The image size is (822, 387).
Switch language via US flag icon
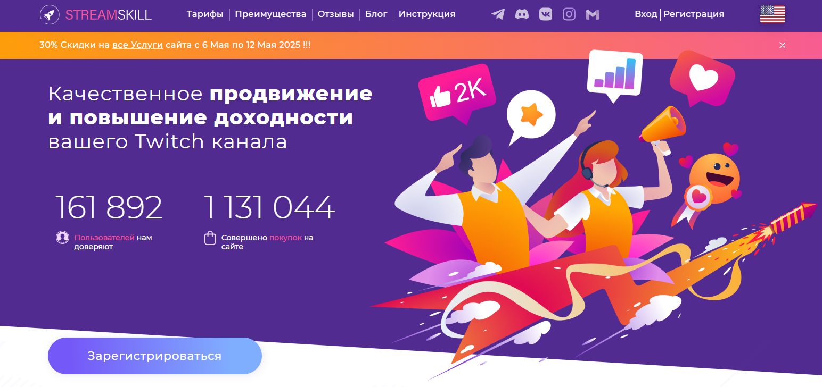click(772, 14)
